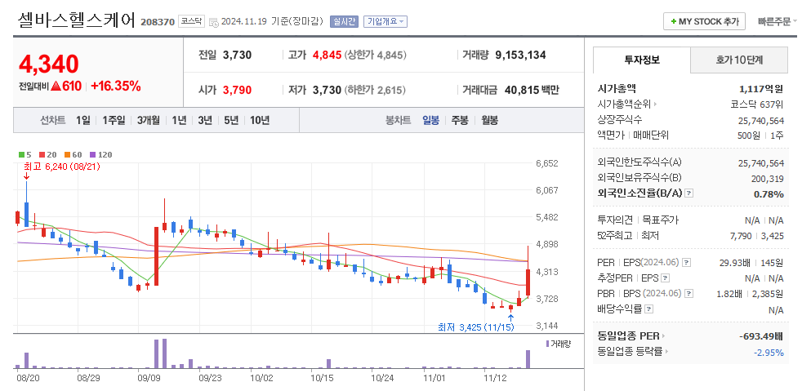Open 동일업종 등락률 link

click(x=630, y=352)
